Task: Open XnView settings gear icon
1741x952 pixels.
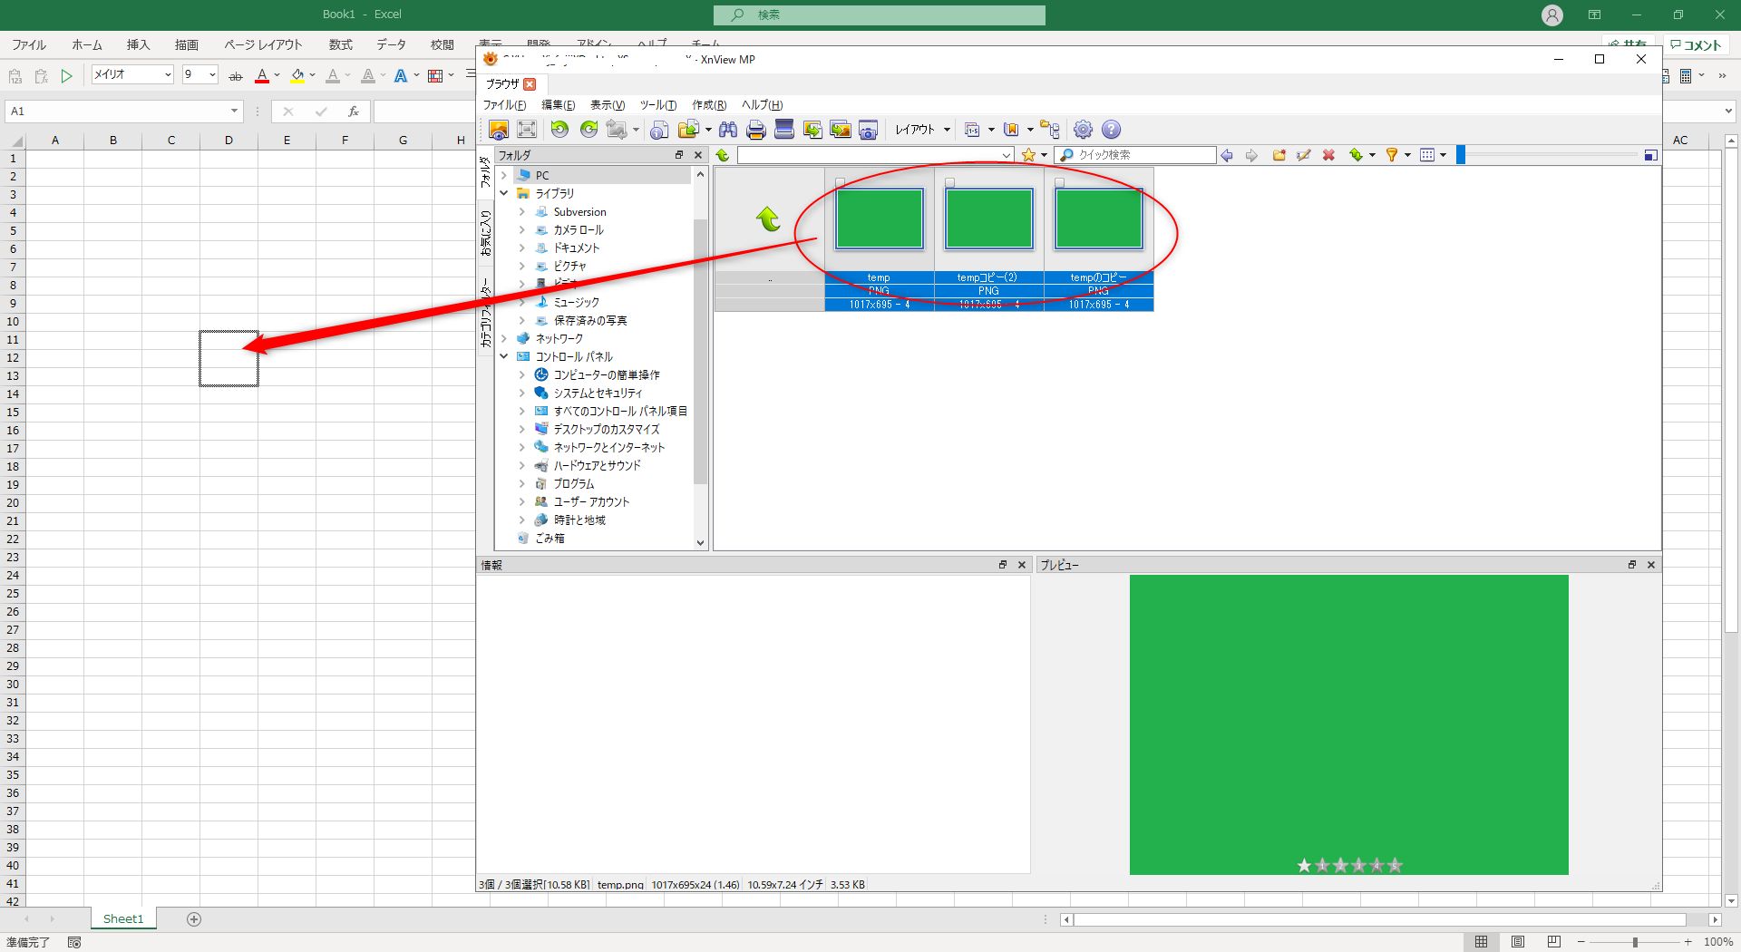Action: pos(1083,130)
